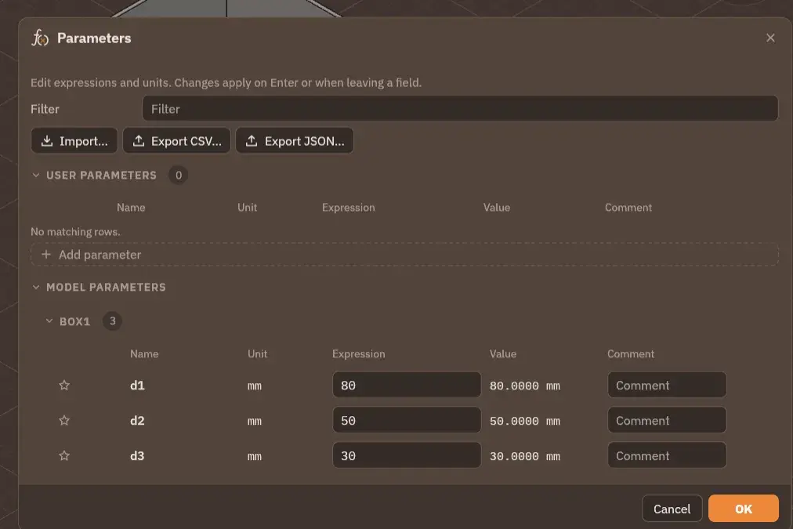
Task: Click the 80.0000 mm value
Action: tap(525, 386)
